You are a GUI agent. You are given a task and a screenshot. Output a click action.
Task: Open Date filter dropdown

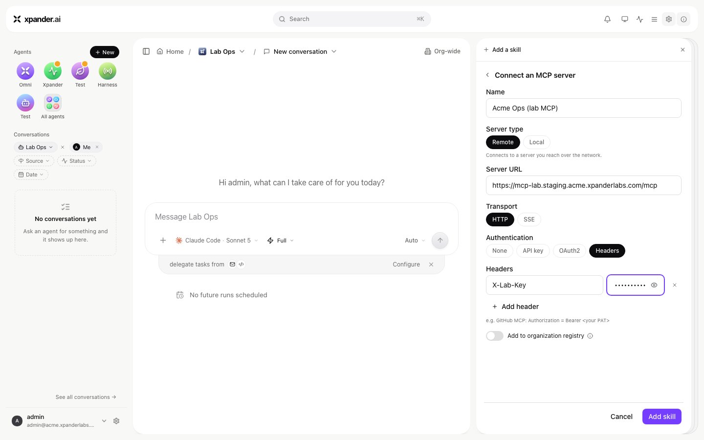31,175
